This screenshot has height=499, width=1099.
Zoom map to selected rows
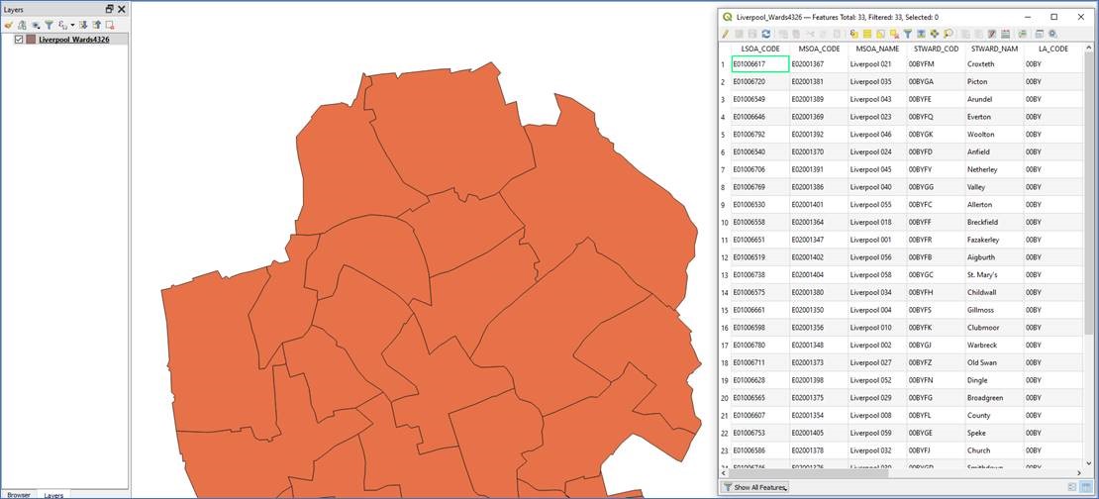click(948, 33)
